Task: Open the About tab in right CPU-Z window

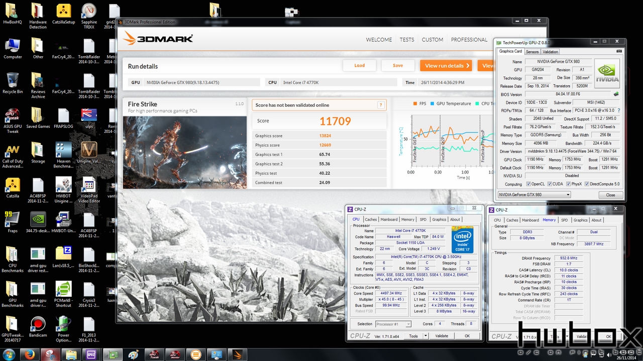Action: coord(596,220)
